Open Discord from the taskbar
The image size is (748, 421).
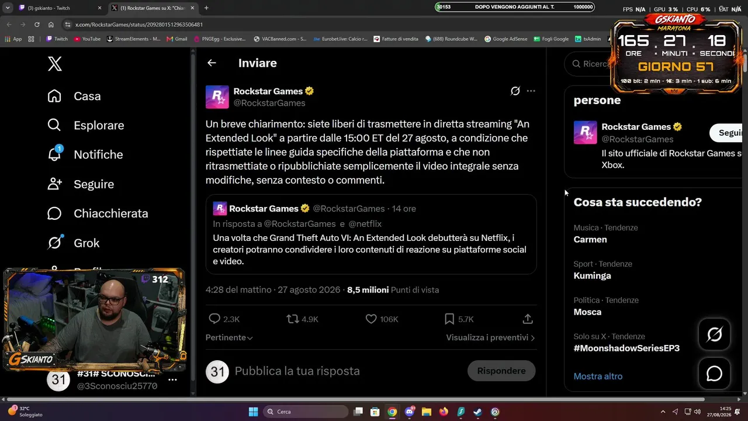410,412
